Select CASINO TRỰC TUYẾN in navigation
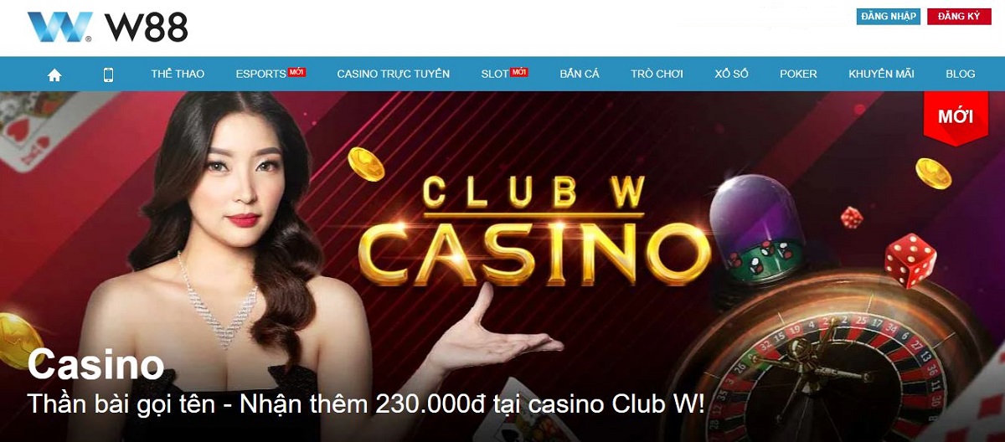 [x=394, y=74]
